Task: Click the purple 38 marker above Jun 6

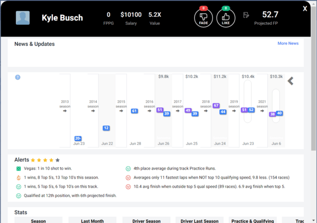Action: [272, 114]
